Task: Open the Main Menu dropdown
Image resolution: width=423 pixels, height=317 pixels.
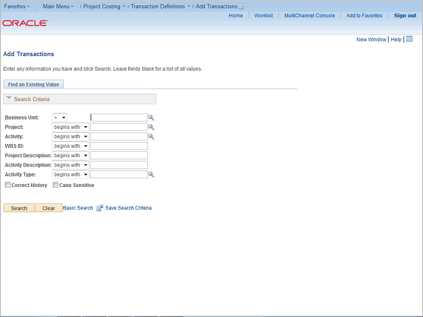Action: pyautogui.click(x=58, y=7)
